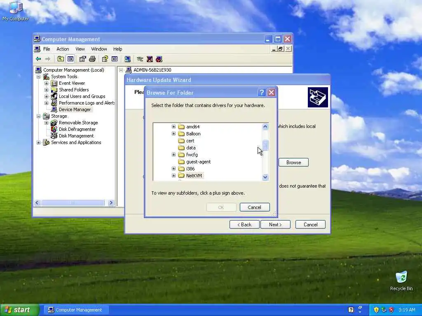Viewport: 422px width, 316px height.
Task: Collapse the Storage tree node
Action: tap(38, 116)
